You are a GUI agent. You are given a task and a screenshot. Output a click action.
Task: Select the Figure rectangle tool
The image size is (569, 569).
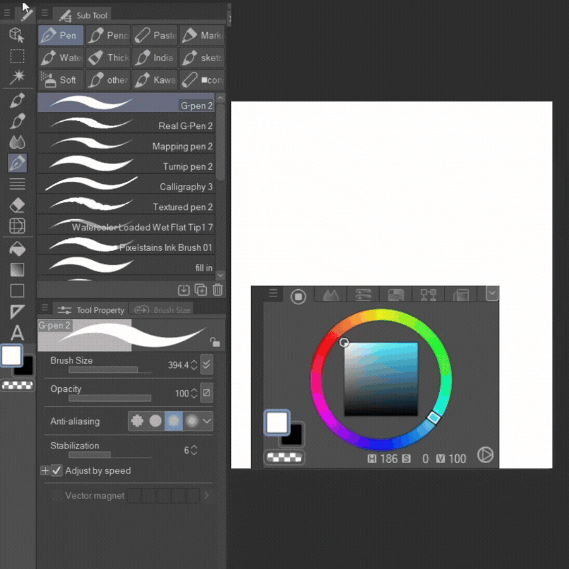[17, 290]
